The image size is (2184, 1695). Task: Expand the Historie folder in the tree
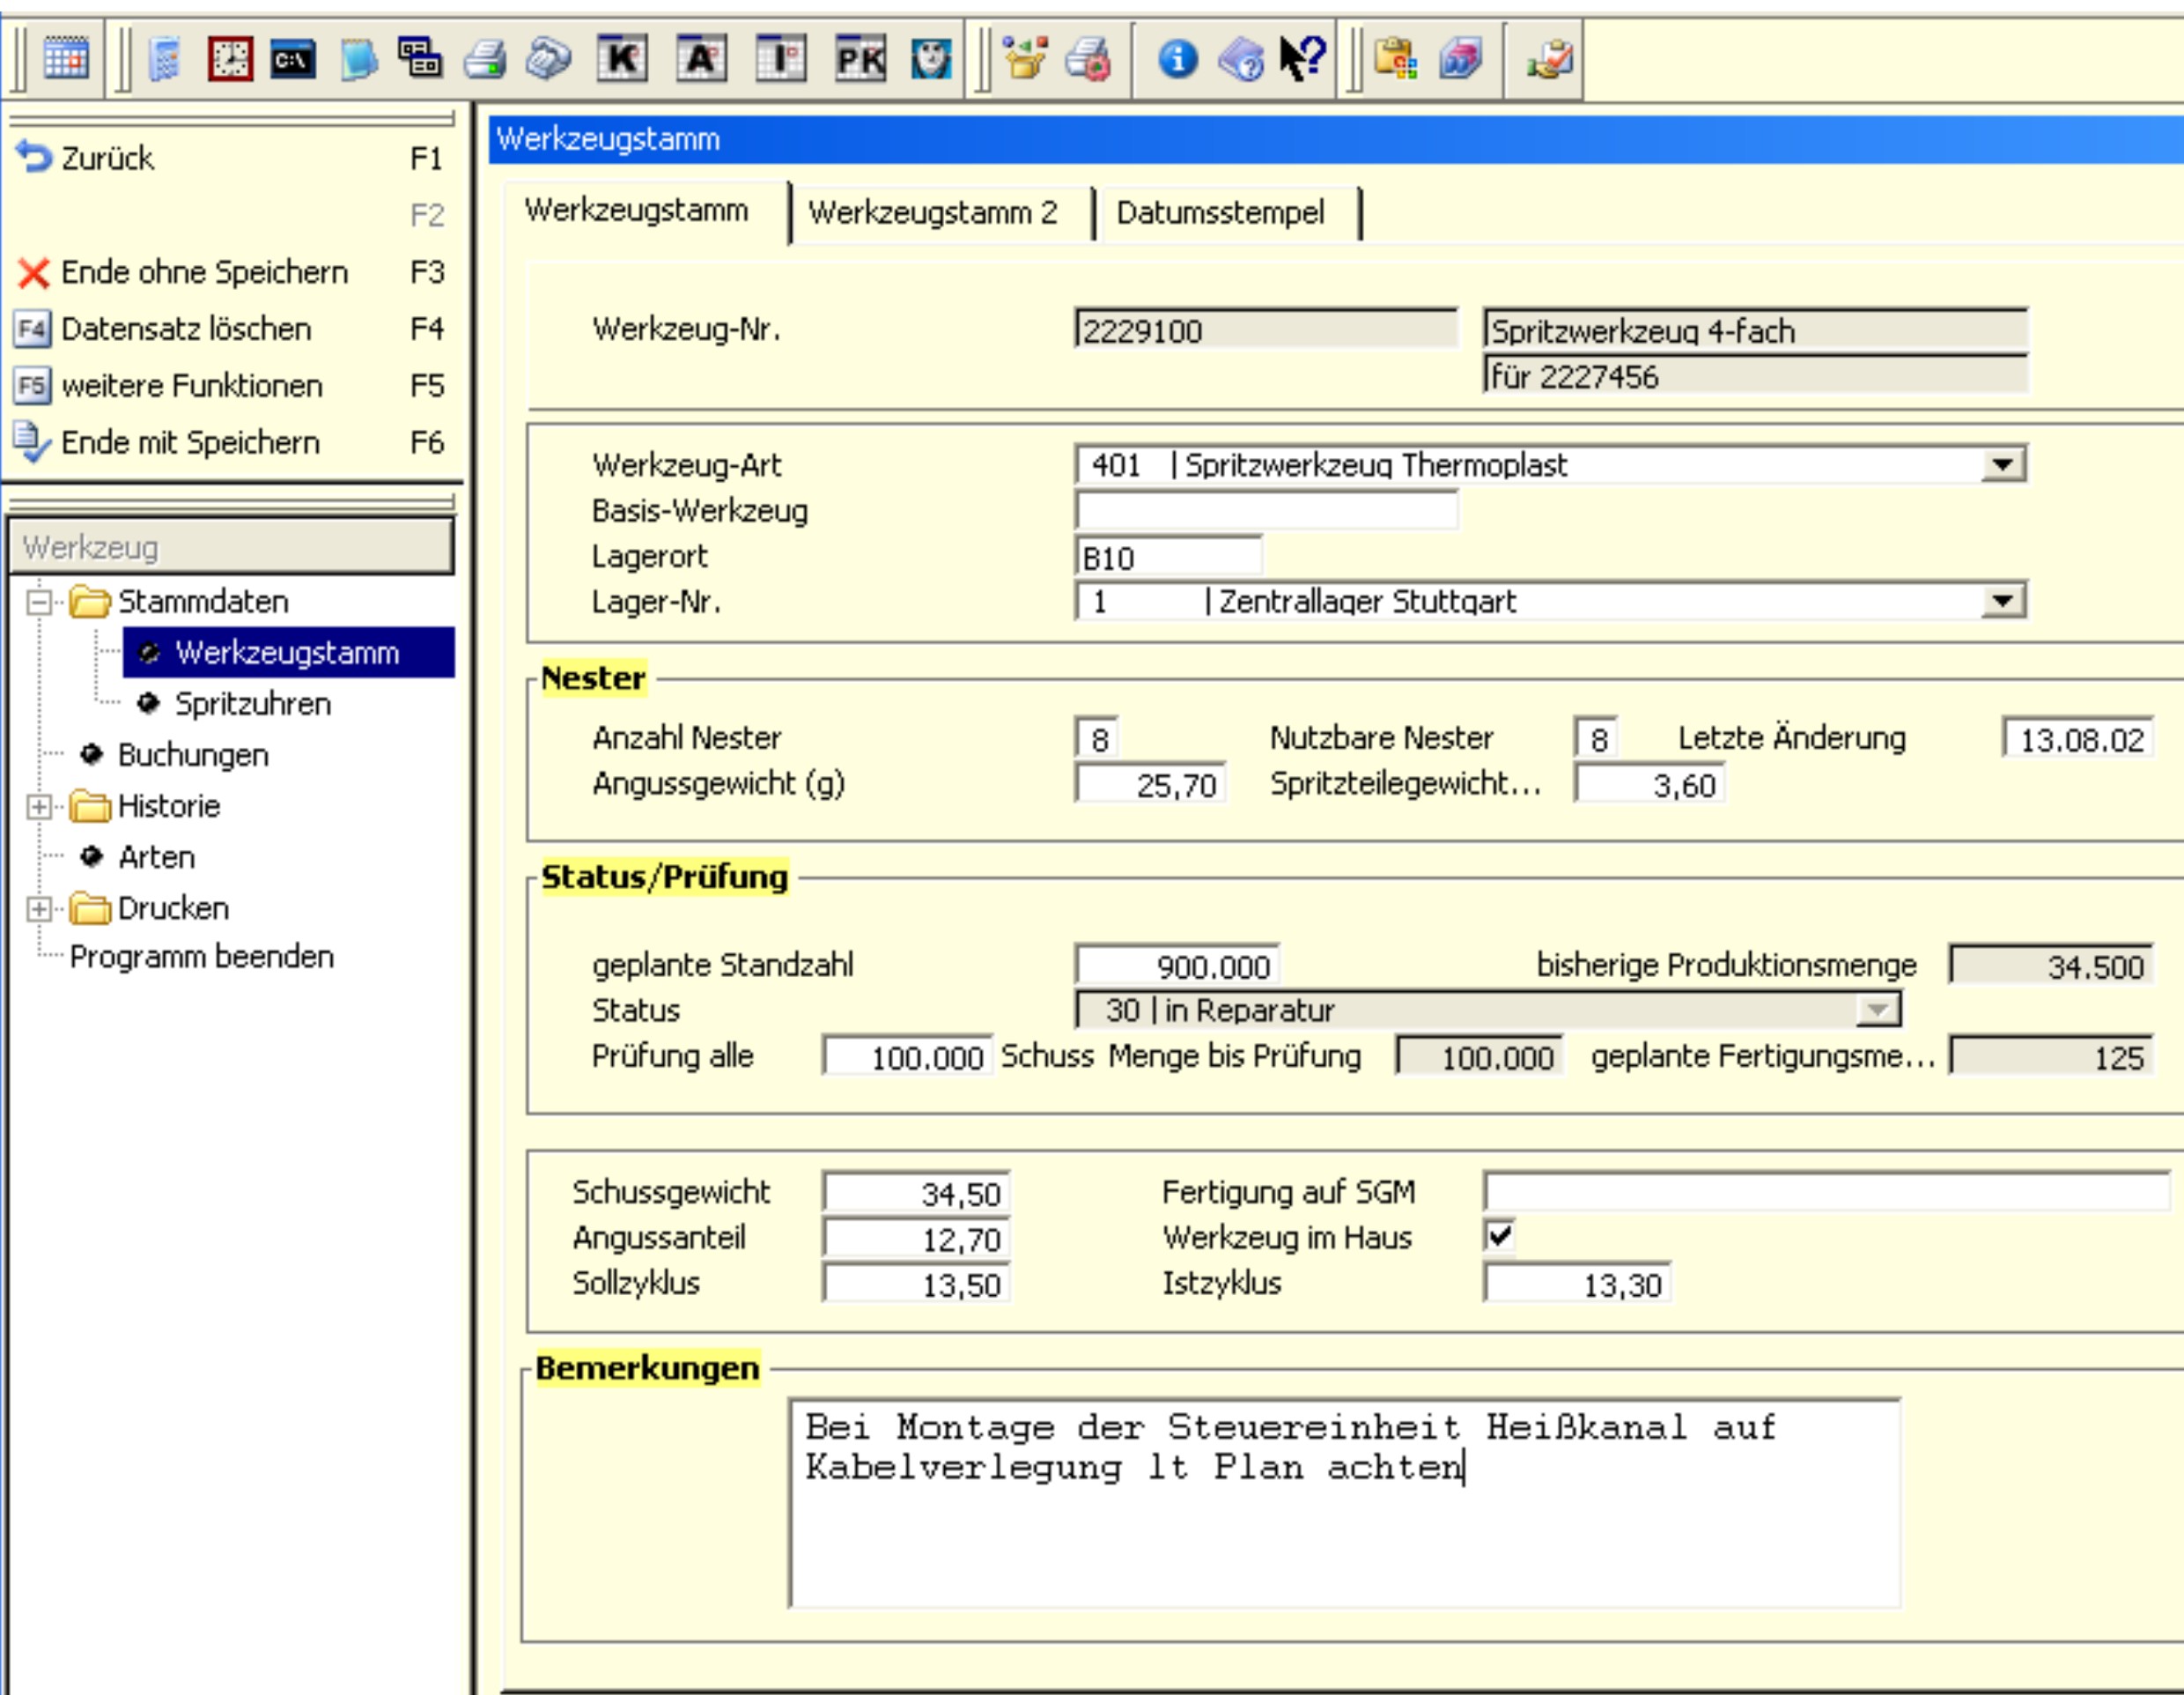coord(39,805)
